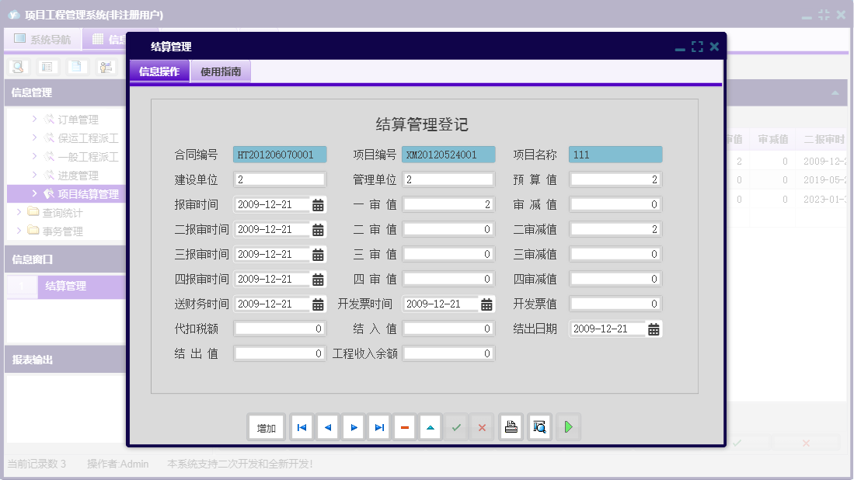Jump to the last record

[x=379, y=426]
